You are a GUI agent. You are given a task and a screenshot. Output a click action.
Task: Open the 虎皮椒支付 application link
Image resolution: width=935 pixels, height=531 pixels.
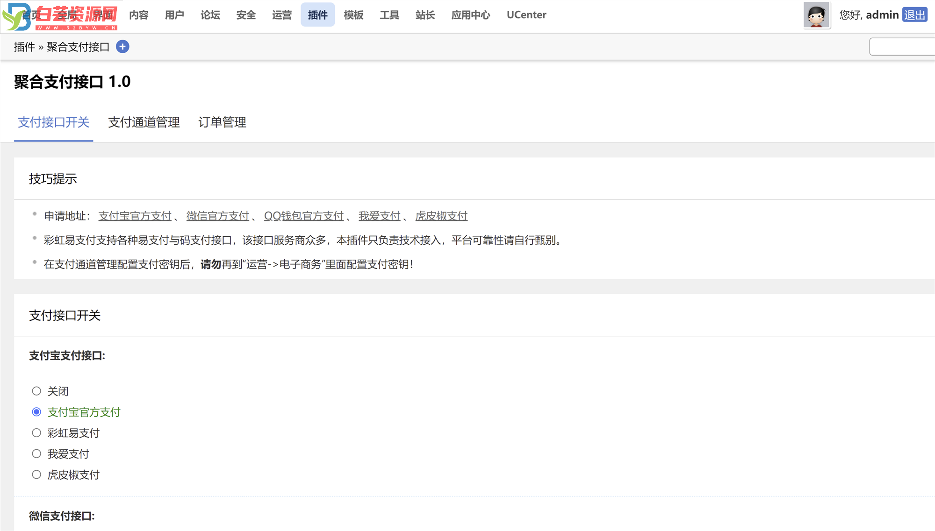[441, 216]
